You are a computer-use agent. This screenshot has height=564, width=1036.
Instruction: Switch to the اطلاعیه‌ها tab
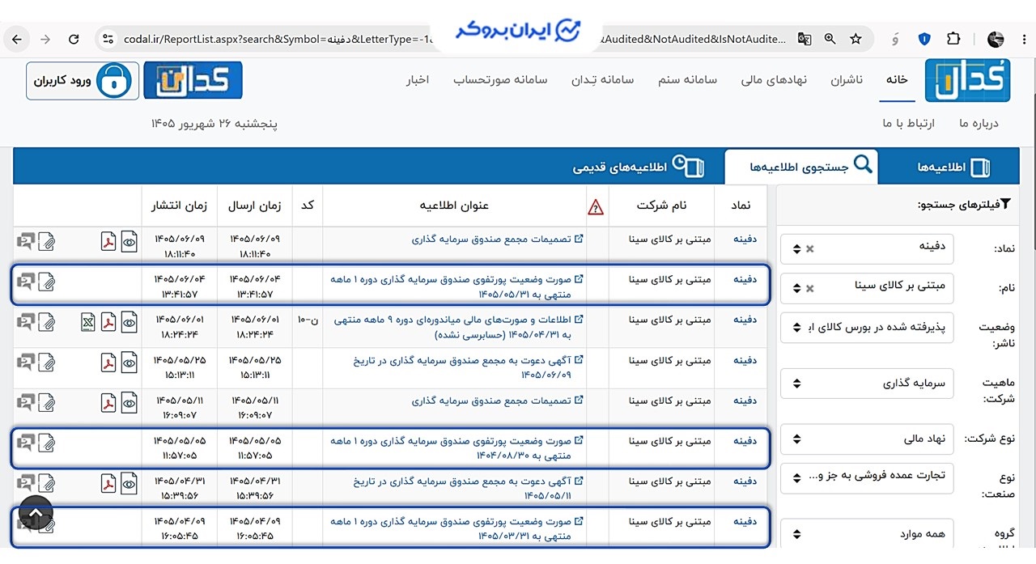point(953,167)
